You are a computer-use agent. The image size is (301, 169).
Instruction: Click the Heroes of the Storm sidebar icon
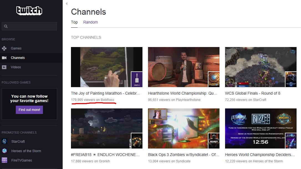pos(4,151)
